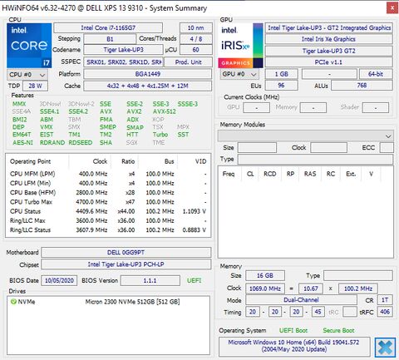Click the RDSEED feature label

pos(81,143)
